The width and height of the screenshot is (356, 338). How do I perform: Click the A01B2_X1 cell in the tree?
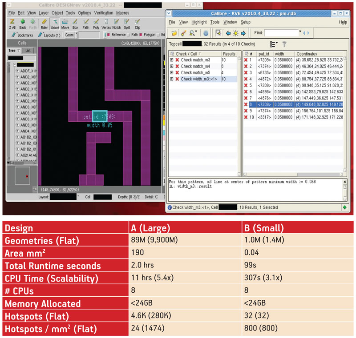click(28, 149)
